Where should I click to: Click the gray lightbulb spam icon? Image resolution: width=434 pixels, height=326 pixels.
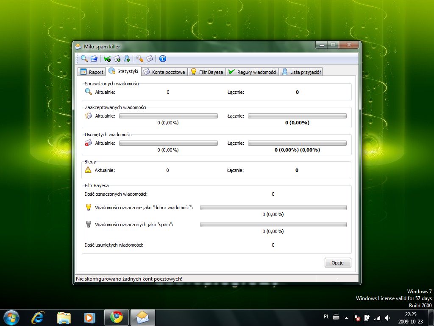[88, 224]
